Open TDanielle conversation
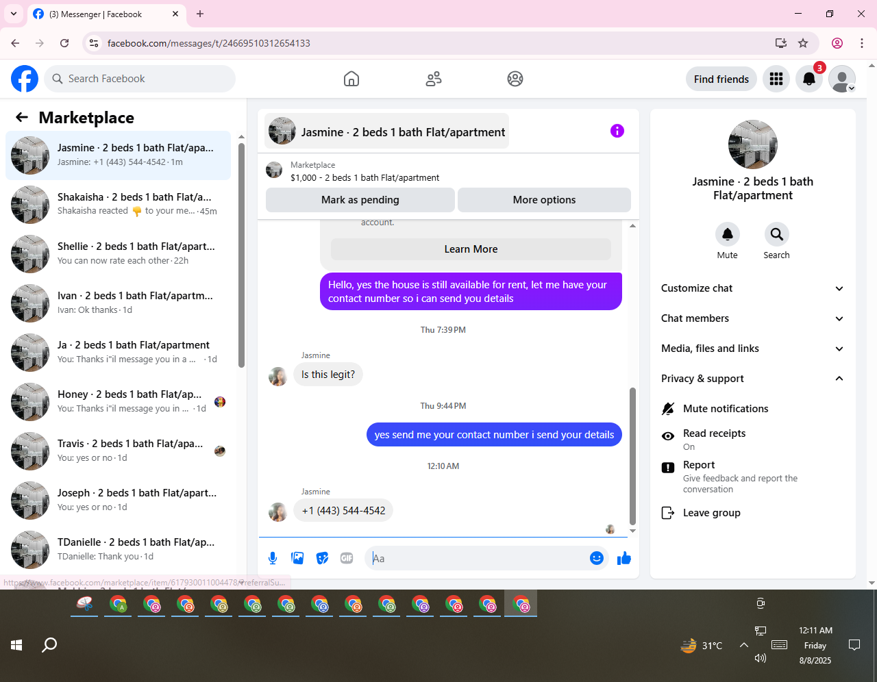Screen dimensions: 877x682 (119, 550)
